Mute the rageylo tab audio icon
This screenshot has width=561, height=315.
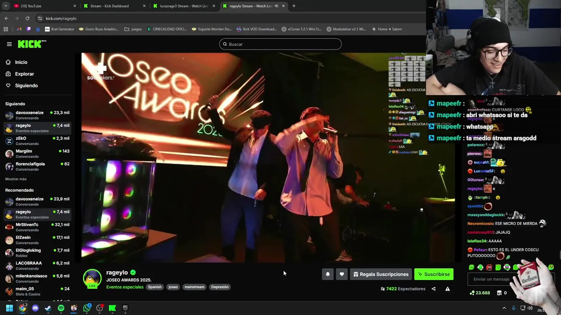tap(276, 6)
